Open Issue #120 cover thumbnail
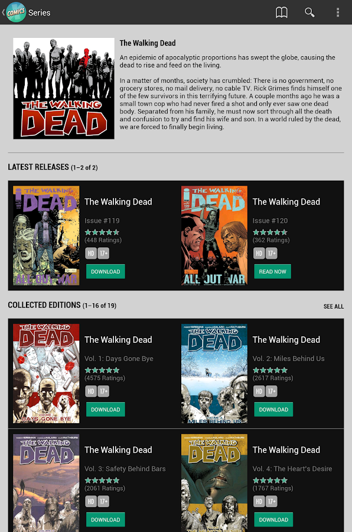This screenshot has height=532, width=352. pyautogui.click(x=214, y=235)
